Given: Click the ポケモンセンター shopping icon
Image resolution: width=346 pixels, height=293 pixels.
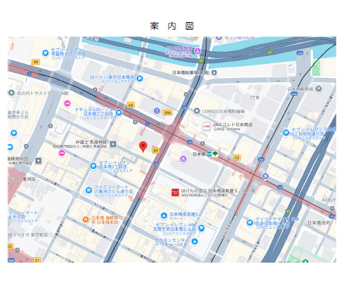Looking at the screenshot, I should (195, 241).
